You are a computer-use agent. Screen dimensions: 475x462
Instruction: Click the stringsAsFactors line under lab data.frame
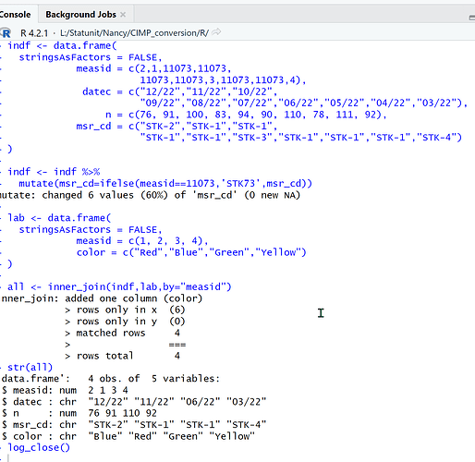coord(91,229)
